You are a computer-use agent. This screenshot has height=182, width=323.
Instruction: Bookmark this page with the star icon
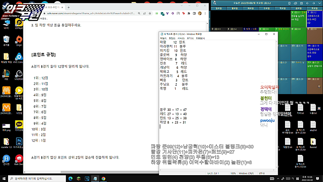(150, 13)
